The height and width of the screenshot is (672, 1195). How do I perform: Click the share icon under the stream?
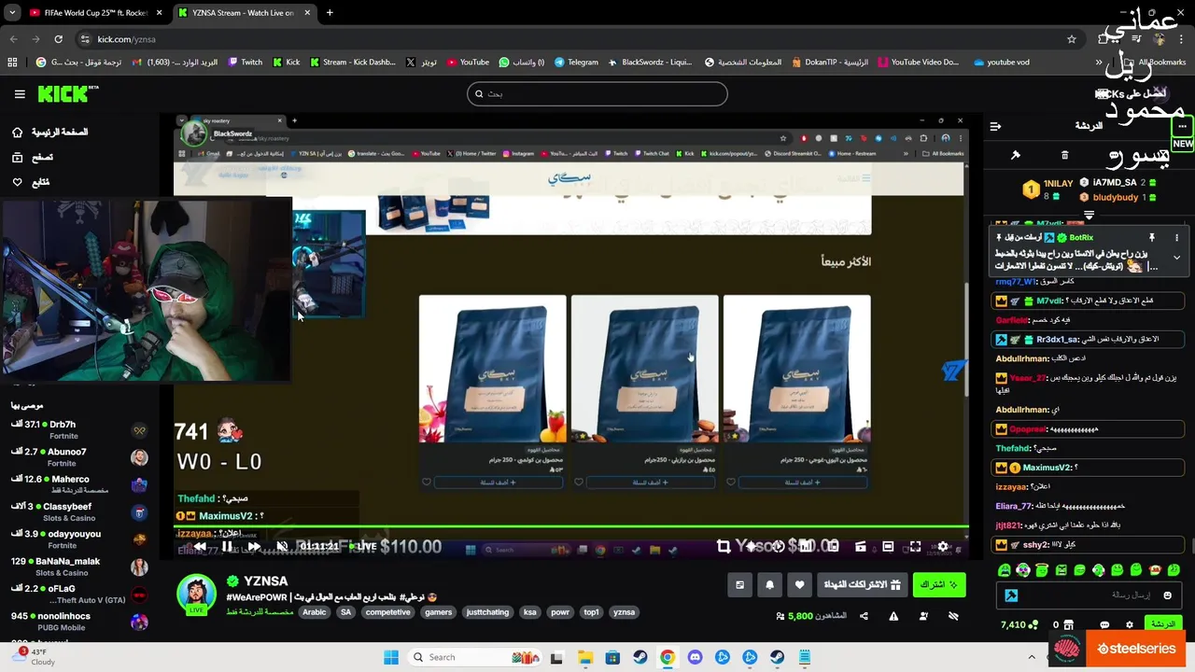(864, 616)
